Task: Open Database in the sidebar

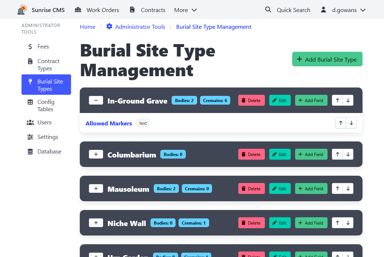Action: pos(46,152)
